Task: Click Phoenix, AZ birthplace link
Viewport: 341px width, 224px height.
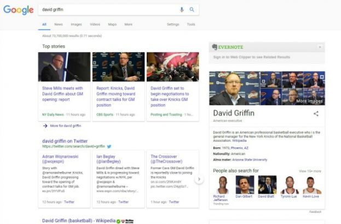Action: click(x=239, y=148)
